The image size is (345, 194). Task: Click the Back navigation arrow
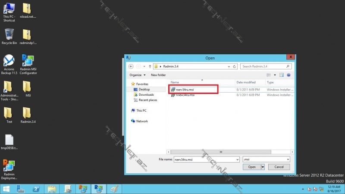[132, 66]
